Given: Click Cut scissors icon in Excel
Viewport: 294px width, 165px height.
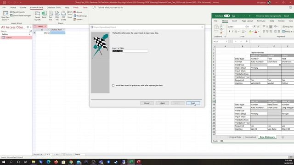Looking at the screenshot, I should [x=221, y=26].
